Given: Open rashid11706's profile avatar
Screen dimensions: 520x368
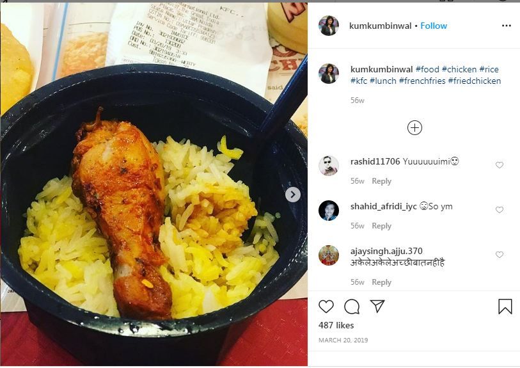Looking at the screenshot, I should click(x=328, y=165).
